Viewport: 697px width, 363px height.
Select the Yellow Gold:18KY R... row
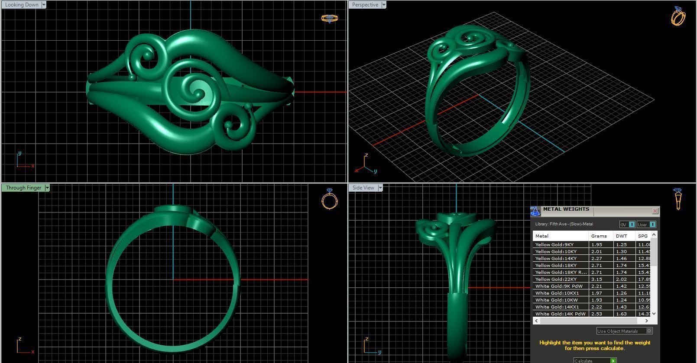(x=592, y=272)
